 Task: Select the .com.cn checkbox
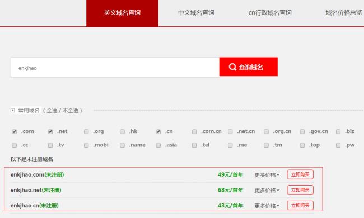194,131
